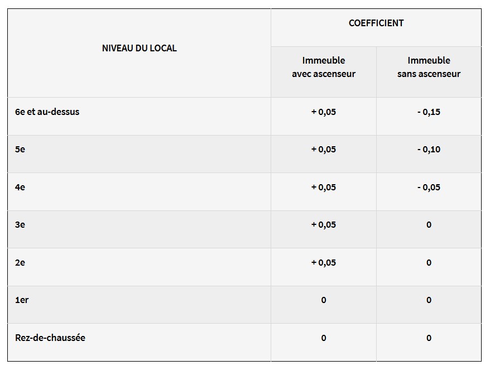Select the 4e row label
This screenshot has height=370, width=490.
(x=20, y=187)
